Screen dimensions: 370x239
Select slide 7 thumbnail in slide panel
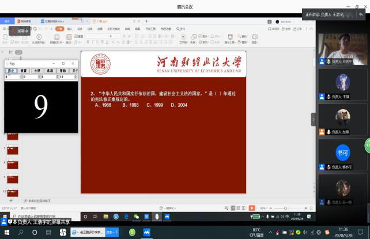(12, 151)
